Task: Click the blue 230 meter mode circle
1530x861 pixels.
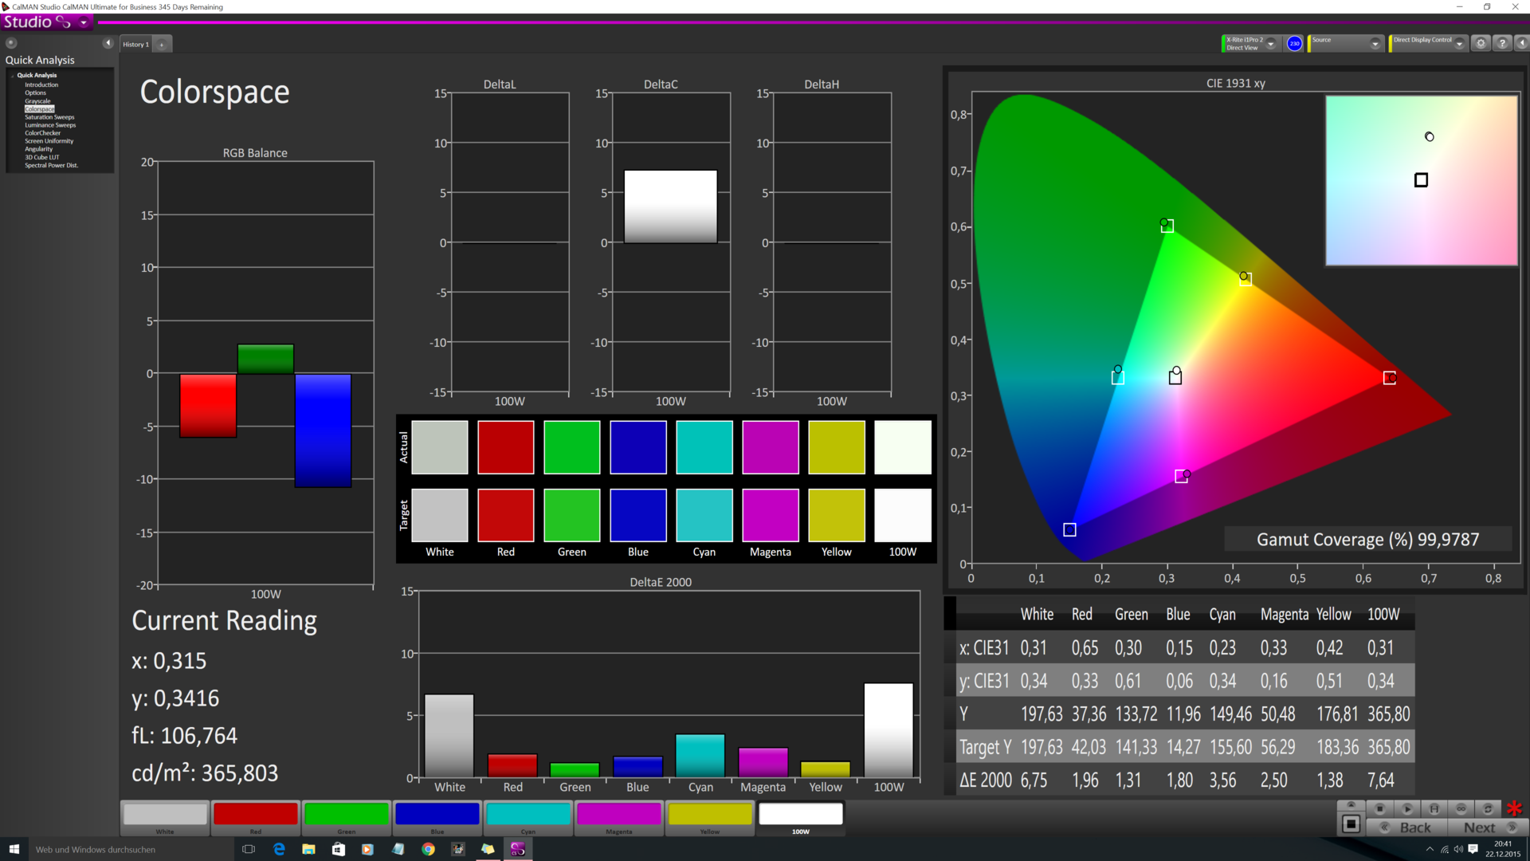Action: click(1294, 44)
